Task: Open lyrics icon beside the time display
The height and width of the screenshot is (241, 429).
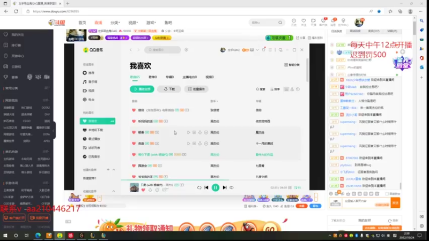Action: (290, 188)
